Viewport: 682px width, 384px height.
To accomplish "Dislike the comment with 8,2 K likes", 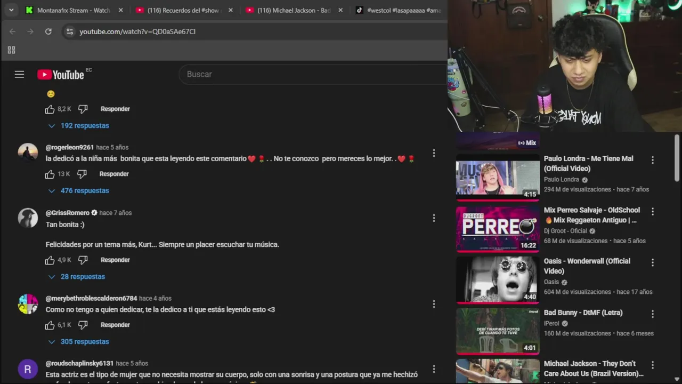I will 83,109.
